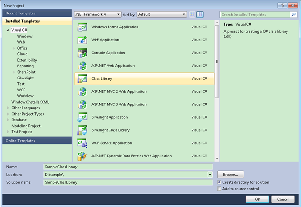This screenshot has height=207, width=301.
Task: Expand the Other Languages tree node
Action: 8,108
